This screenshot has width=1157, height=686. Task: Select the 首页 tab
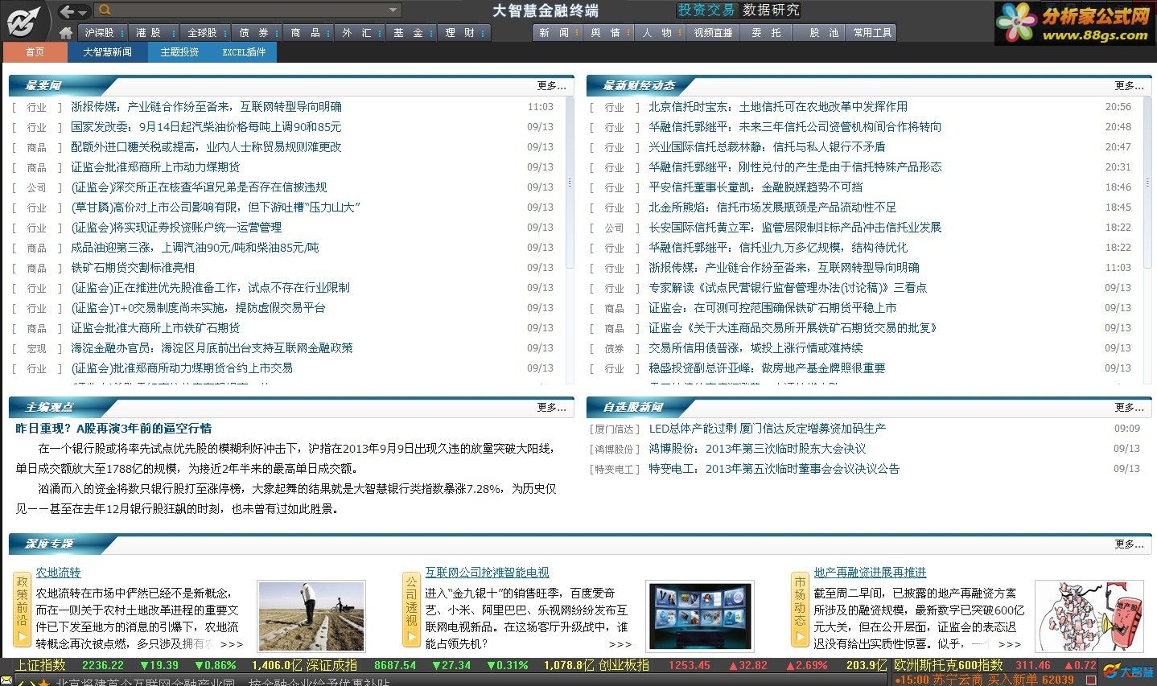(35, 52)
